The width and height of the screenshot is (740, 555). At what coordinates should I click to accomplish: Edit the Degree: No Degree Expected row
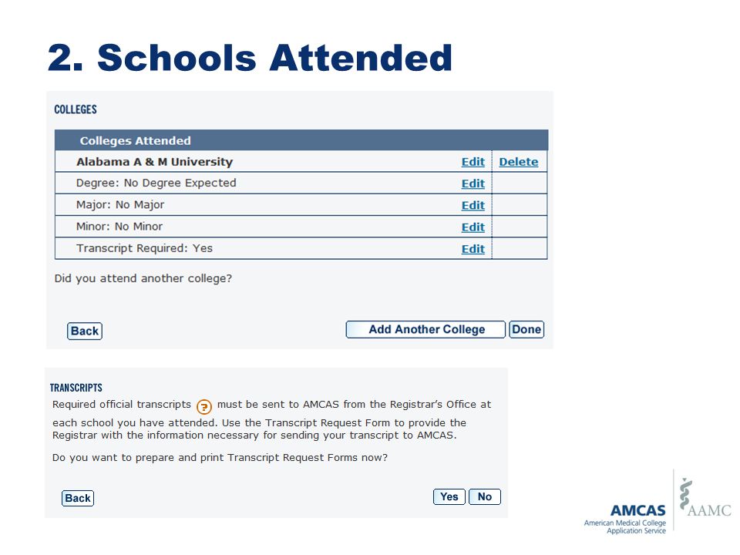(473, 183)
